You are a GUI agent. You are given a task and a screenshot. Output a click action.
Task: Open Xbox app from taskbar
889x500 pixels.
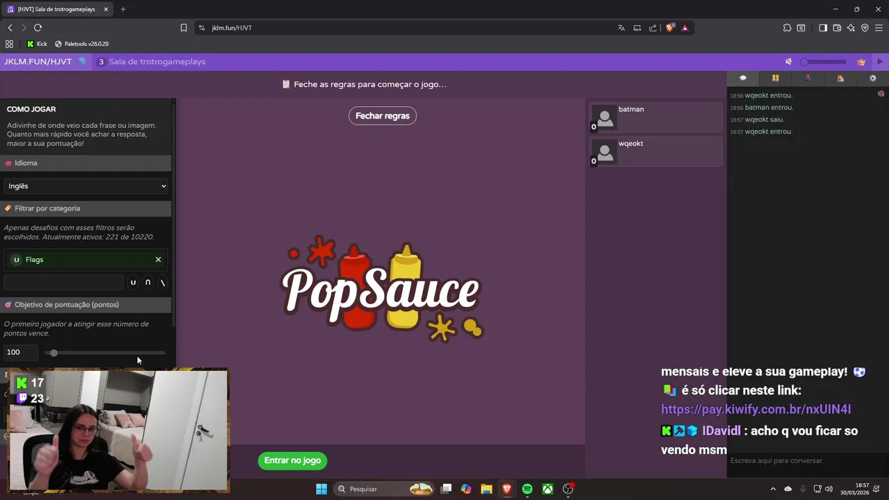[548, 489]
